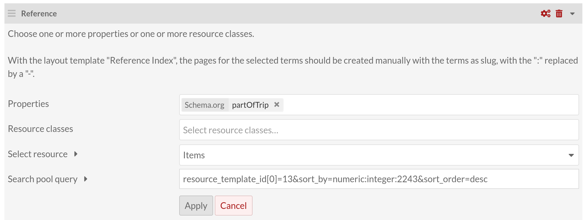Delete the Reference block via trash icon
586x220 pixels.
(559, 13)
